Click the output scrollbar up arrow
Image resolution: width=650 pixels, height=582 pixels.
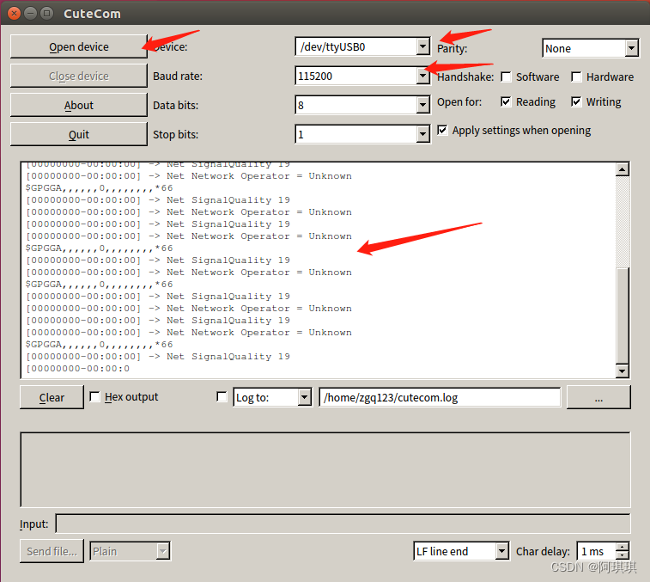623,169
